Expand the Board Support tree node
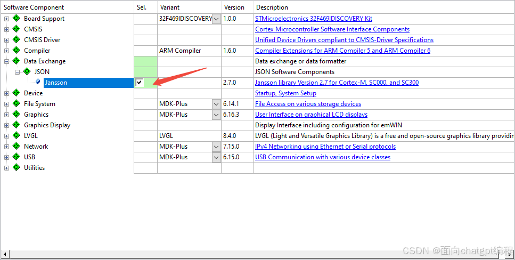This screenshot has width=515, height=260. [x=6, y=19]
